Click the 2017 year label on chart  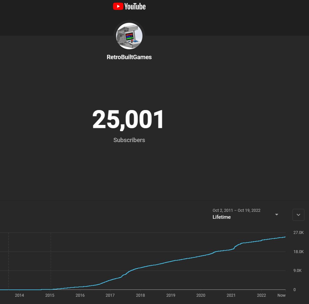click(110, 295)
